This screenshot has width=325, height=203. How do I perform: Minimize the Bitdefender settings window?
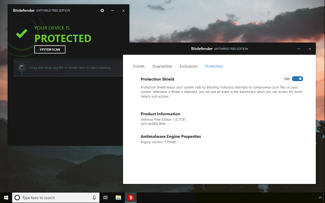click(299, 49)
